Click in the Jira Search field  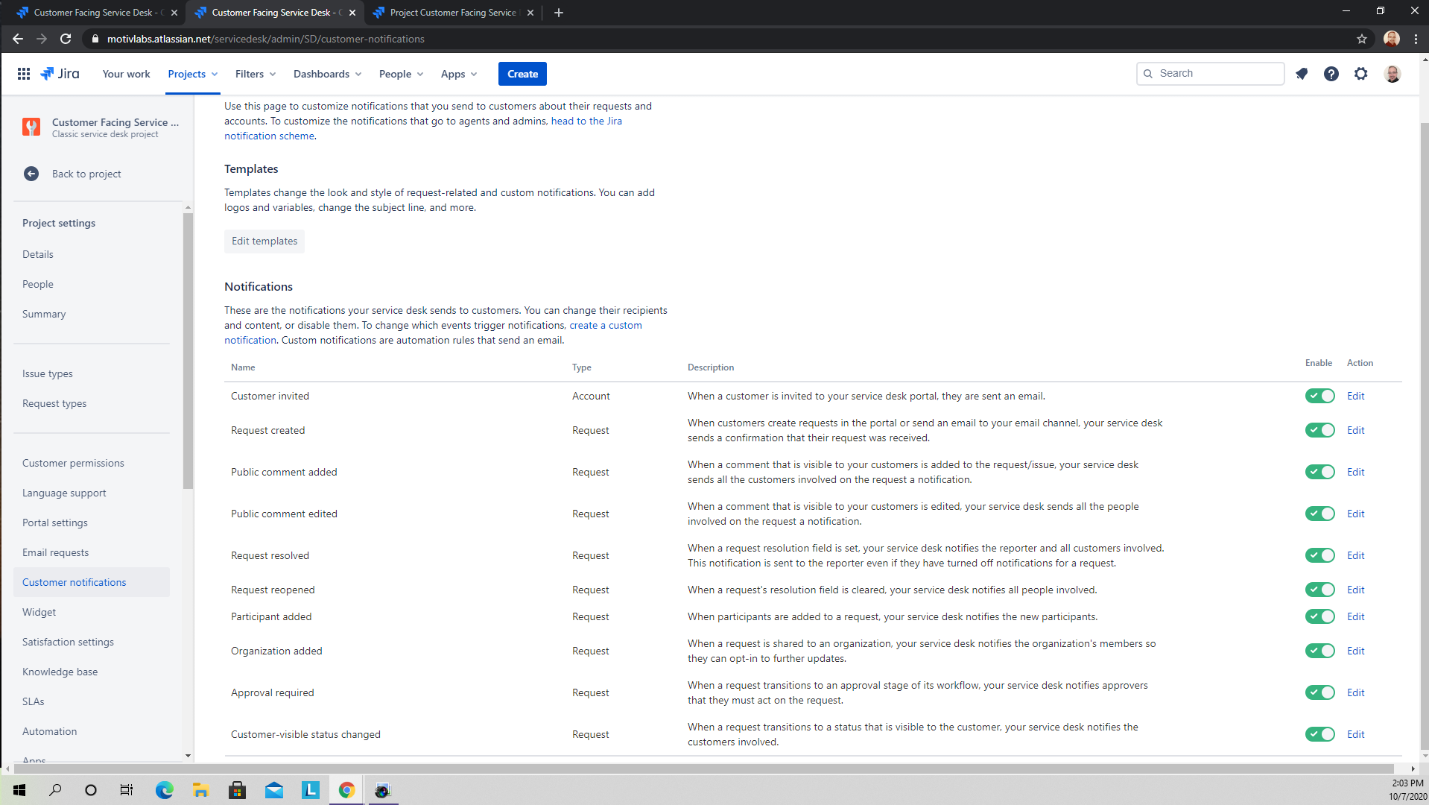[x=1211, y=73]
